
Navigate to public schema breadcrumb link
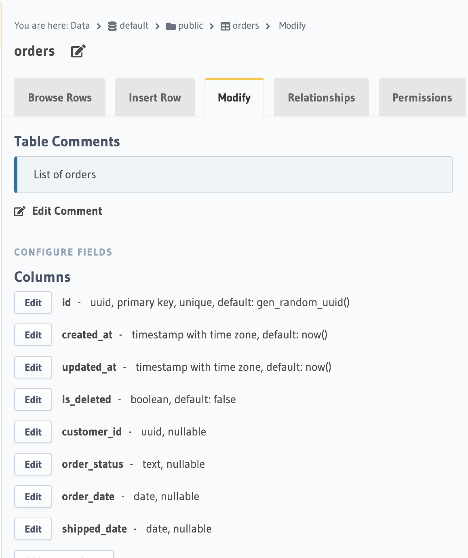click(190, 25)
